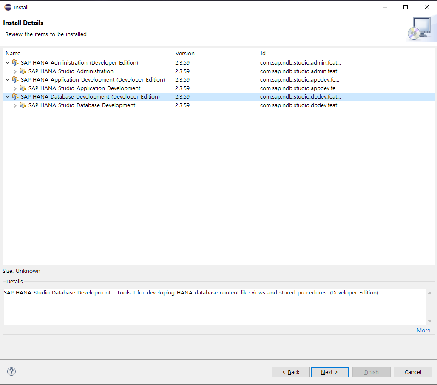This screenshot has height=385, width=437.
Task: Expand SAP HANA Studio Database Development node
Action: [x=15, y=105]
